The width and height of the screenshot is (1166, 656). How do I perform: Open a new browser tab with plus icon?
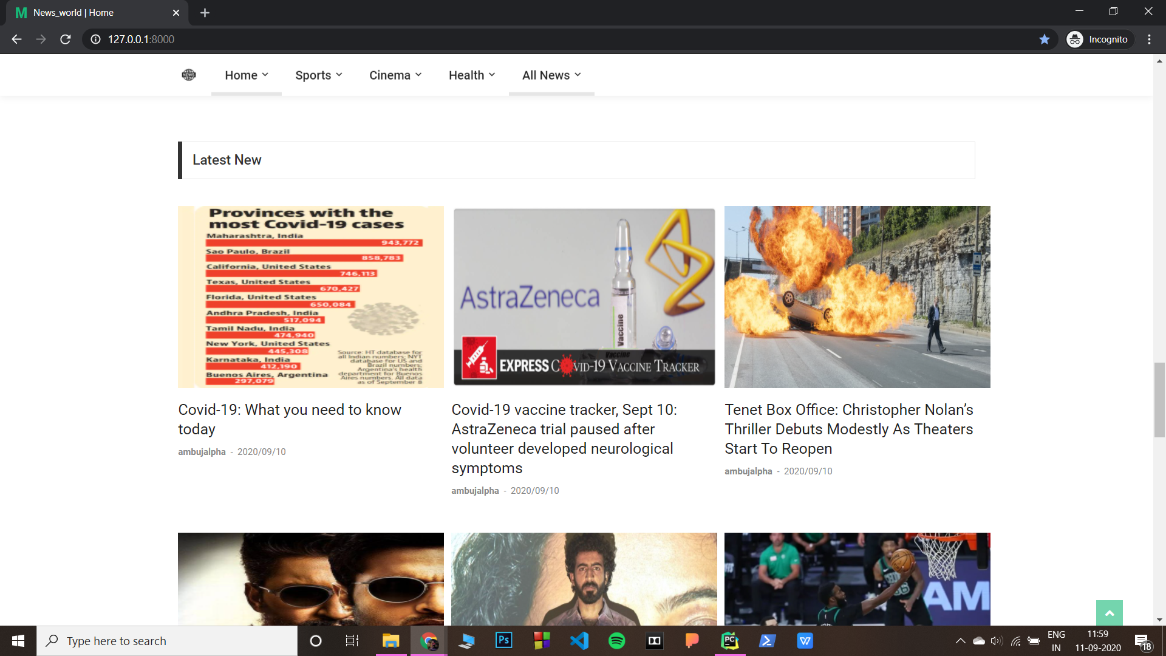[205, 13]
